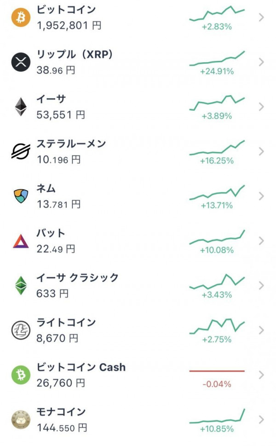View the XRP +24.91% sparkline chart
Screen dimensions: 276x446
point(217,59)
